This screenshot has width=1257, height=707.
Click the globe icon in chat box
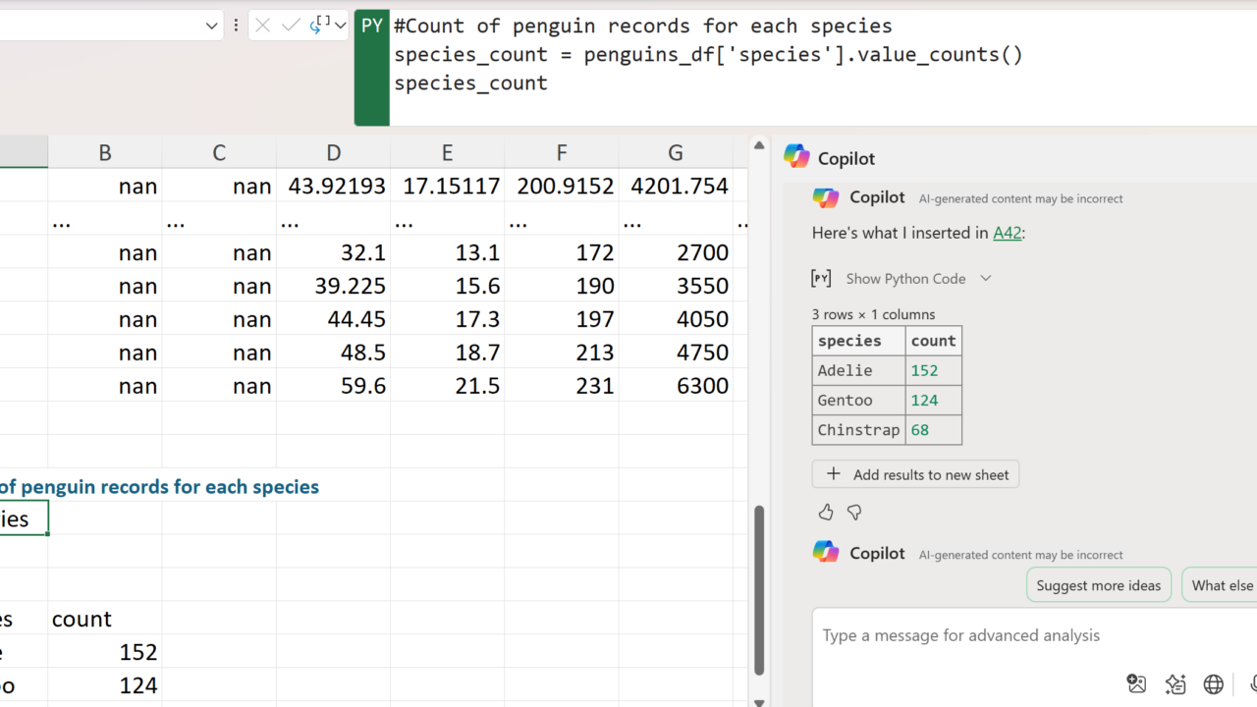point(1214,684)
